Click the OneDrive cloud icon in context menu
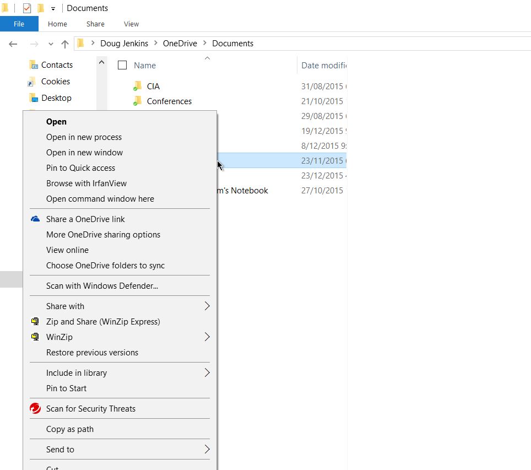This screenshot has height=470, width=531. (x=35, y=219)
